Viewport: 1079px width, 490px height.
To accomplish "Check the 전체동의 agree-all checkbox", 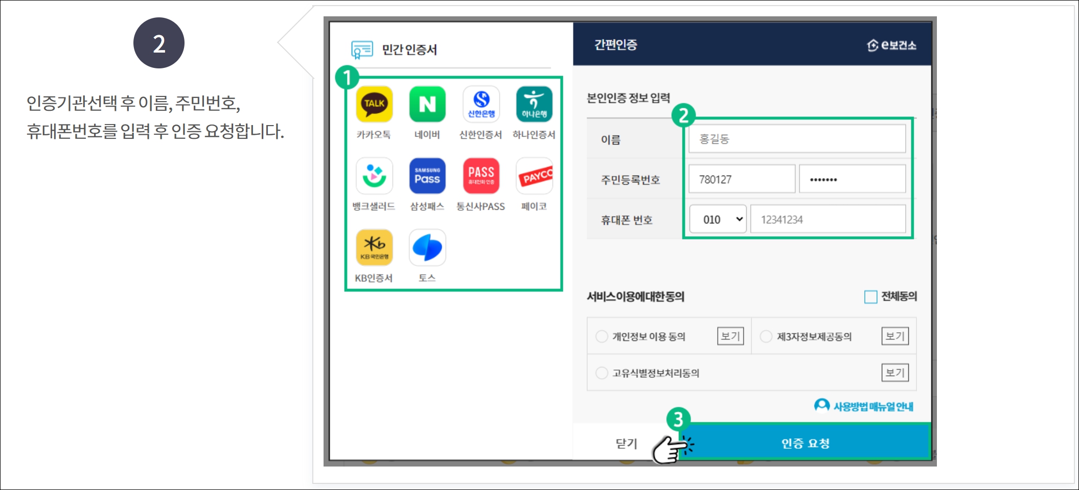I will (870, 297).
